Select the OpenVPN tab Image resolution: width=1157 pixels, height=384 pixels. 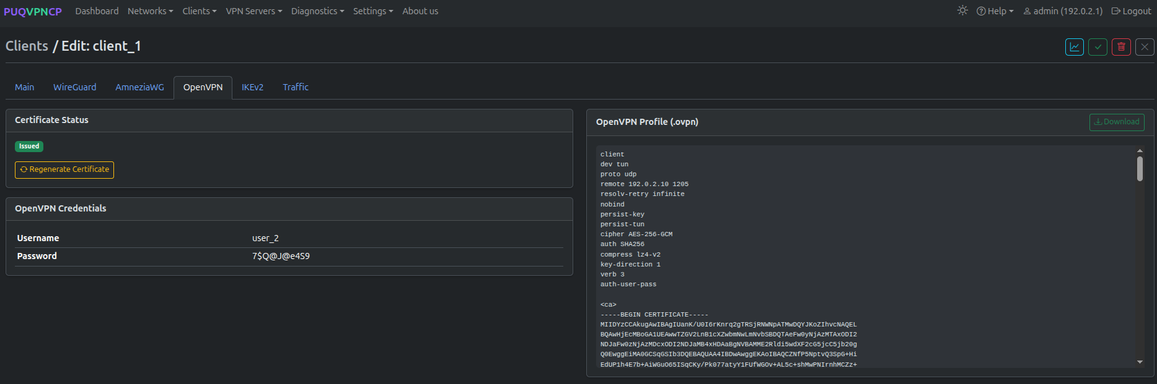(x=203, y=87)
